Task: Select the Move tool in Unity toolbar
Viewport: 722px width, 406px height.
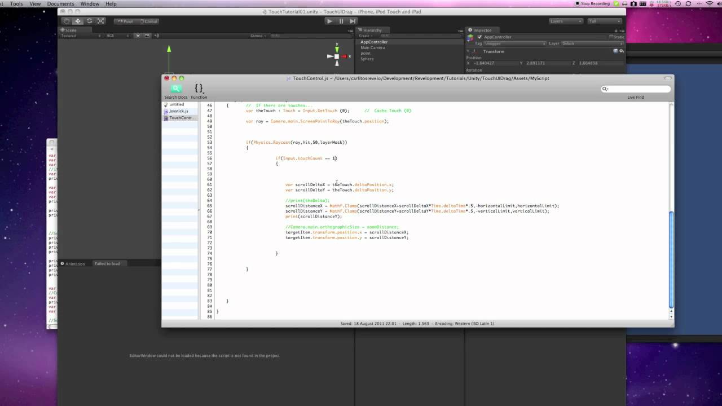Action: pos(78,21)
